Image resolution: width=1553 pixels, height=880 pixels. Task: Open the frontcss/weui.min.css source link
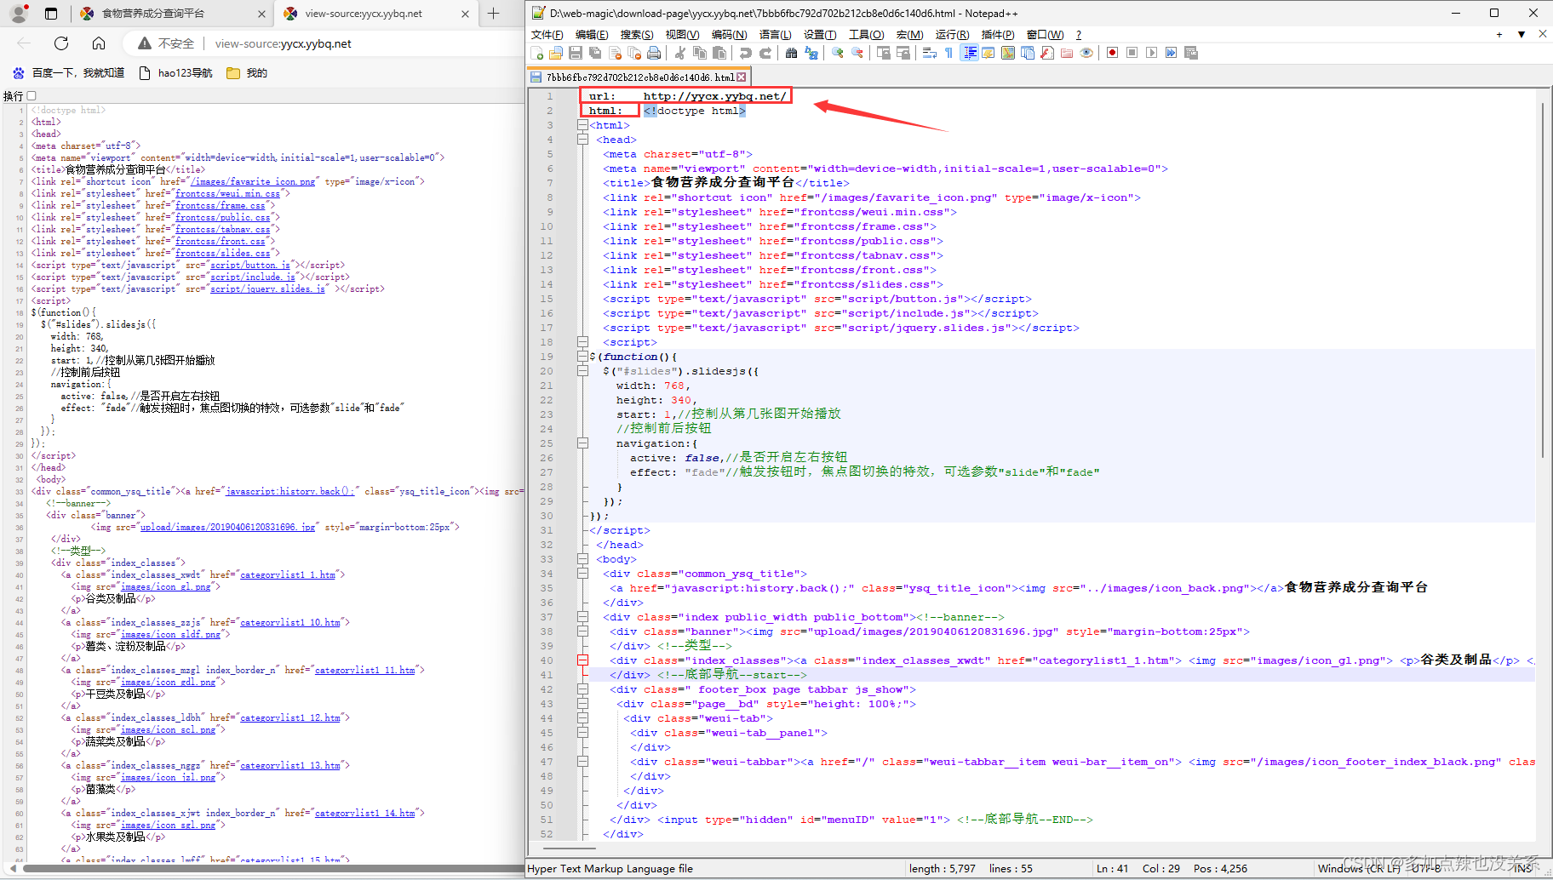[227, 194]
